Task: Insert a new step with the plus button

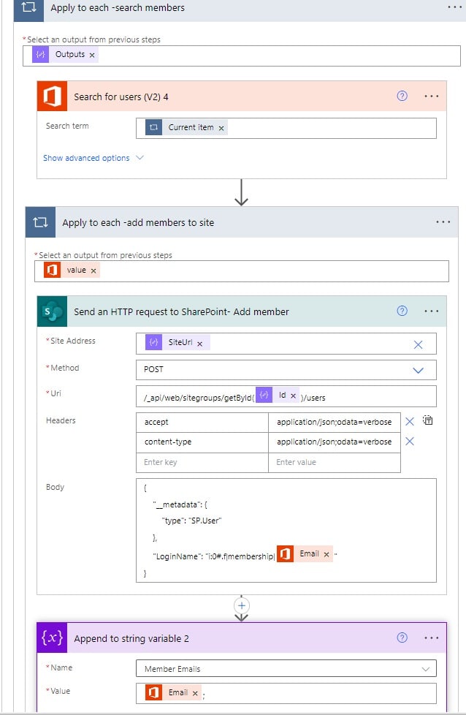Action: (242, 605)
